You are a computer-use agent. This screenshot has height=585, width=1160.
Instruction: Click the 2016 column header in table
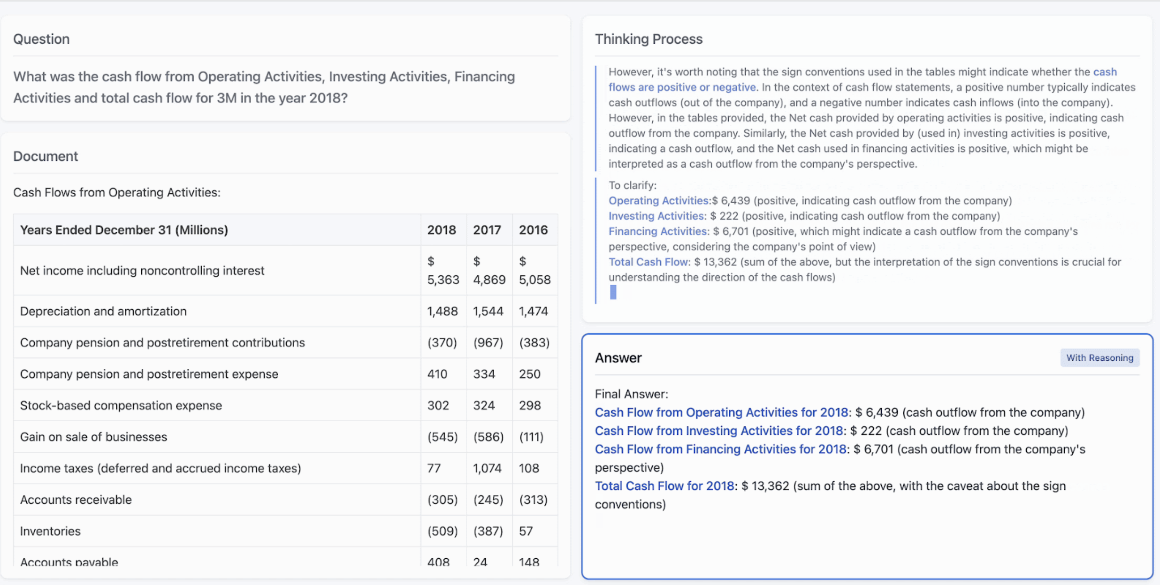pyautogui.click(x=533, y=230)
